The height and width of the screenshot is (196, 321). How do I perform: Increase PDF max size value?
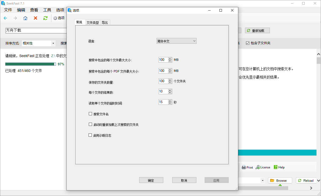pyautogui.click(x=170, y=70)
